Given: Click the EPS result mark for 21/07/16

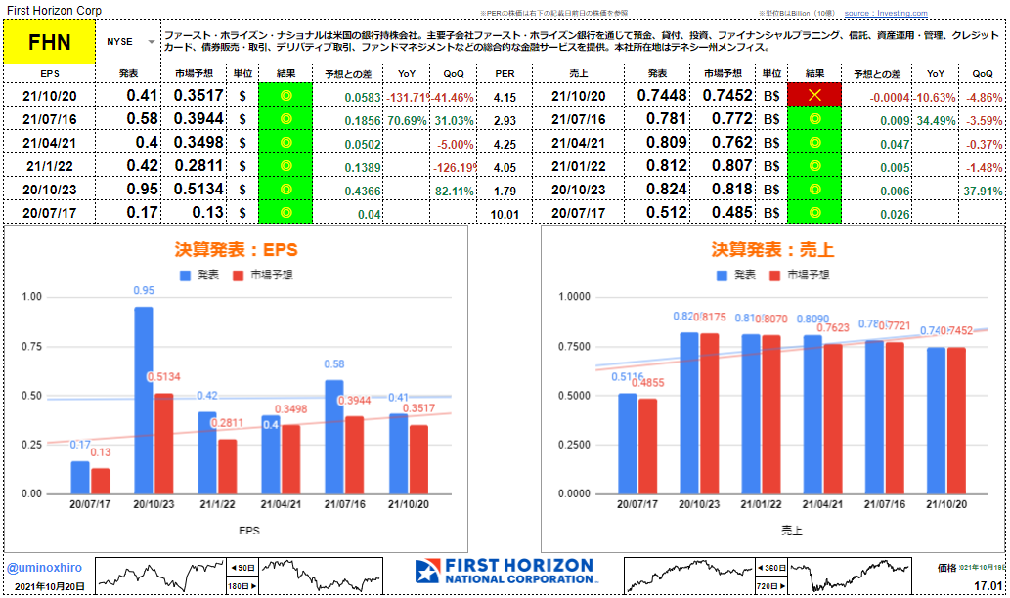Looking at the screenshot, I should [286, 119].
